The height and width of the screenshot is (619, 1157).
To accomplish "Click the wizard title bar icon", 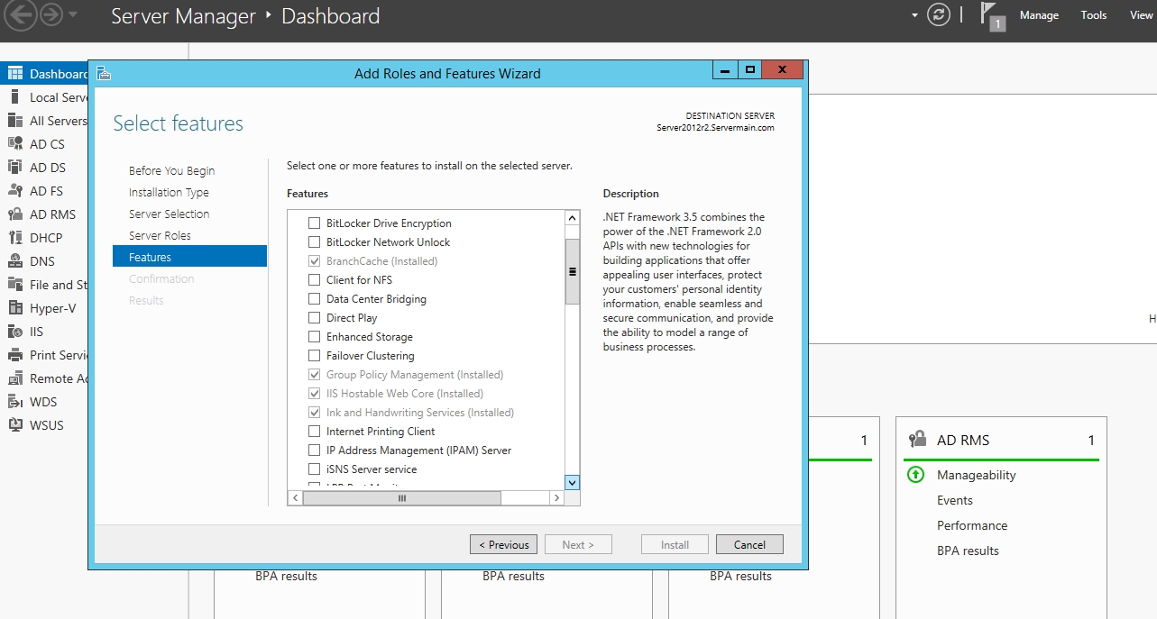I will coord(103,74).
